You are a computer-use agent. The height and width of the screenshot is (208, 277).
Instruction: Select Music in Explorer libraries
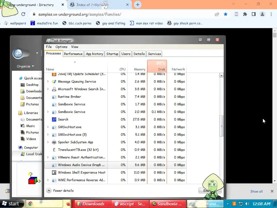point(28,126)
